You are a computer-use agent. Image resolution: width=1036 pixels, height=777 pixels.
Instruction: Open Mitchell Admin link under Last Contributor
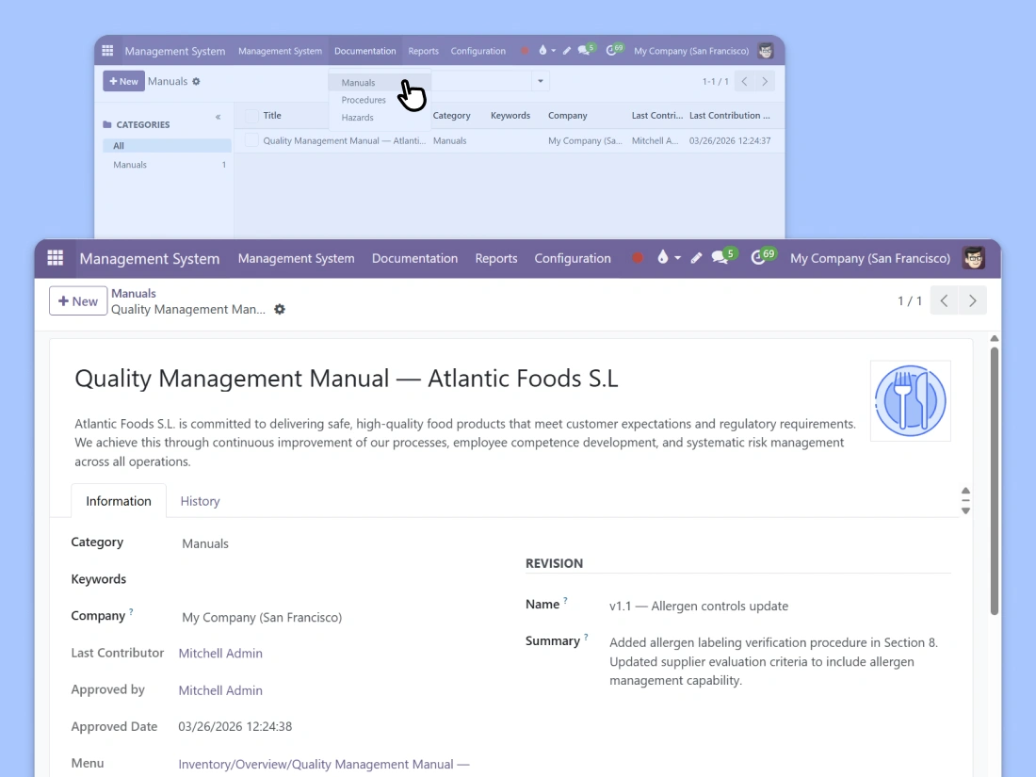pos(220,653)
